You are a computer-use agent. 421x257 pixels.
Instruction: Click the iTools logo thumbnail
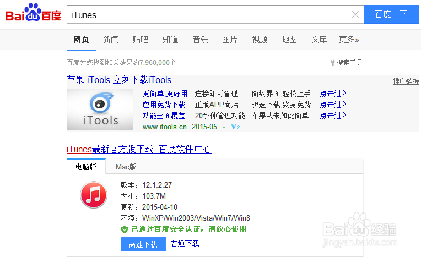point(100,109)
